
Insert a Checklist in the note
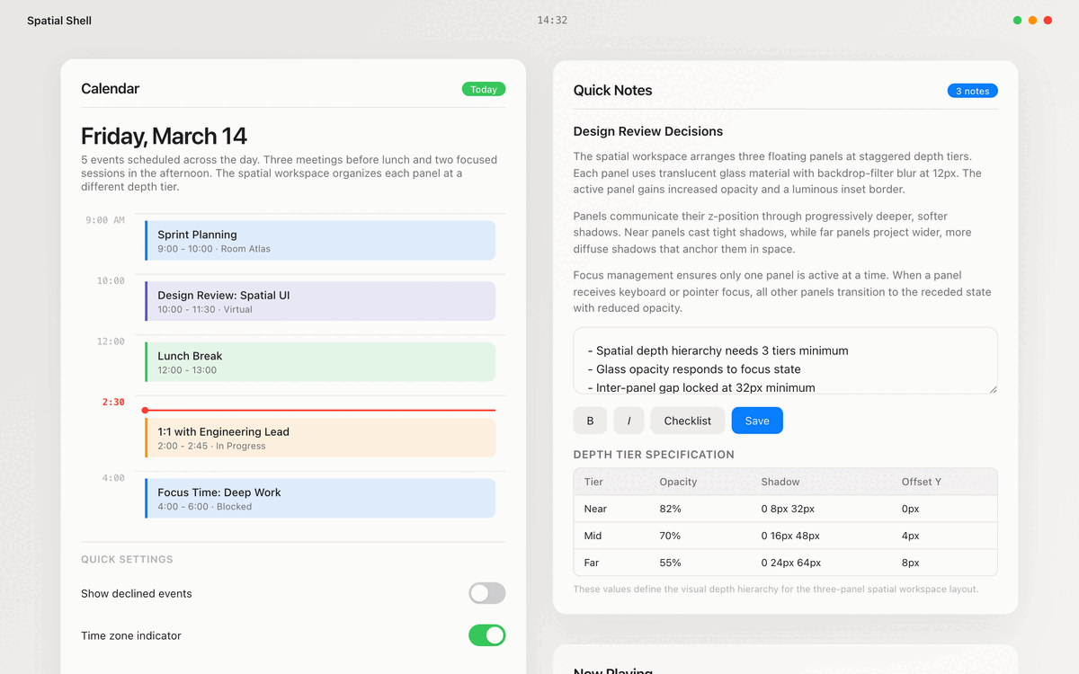point(687,421)
